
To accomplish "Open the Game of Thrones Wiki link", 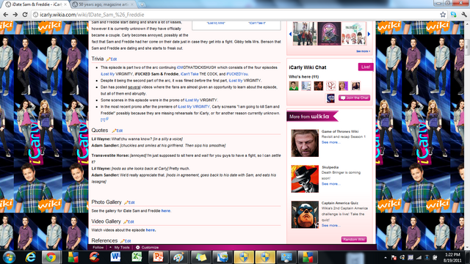I will click(x=340, y=131).
